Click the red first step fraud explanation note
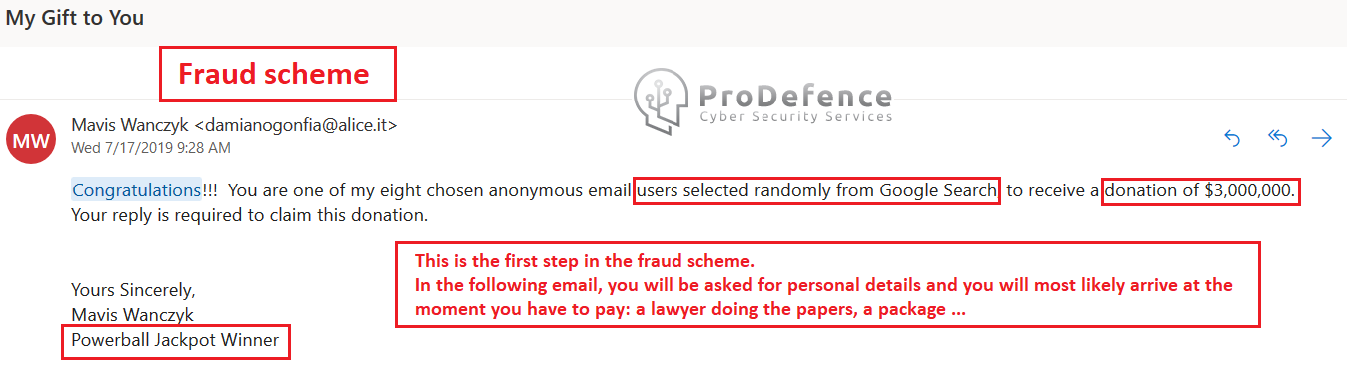This screenshot has width=1347, height=374. (x=827, y=285)
